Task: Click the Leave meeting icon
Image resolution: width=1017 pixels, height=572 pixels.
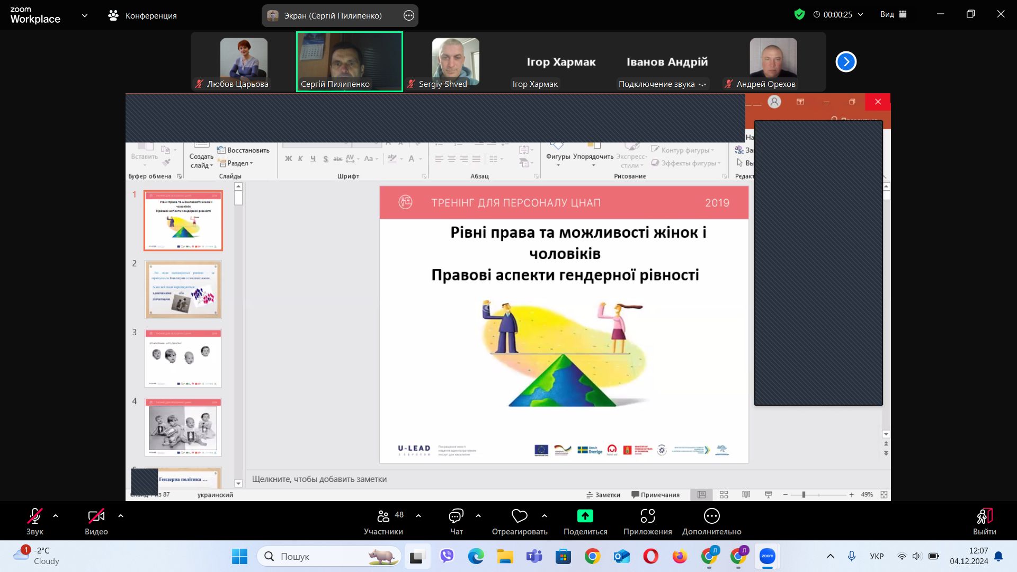Action: point(984,516)
